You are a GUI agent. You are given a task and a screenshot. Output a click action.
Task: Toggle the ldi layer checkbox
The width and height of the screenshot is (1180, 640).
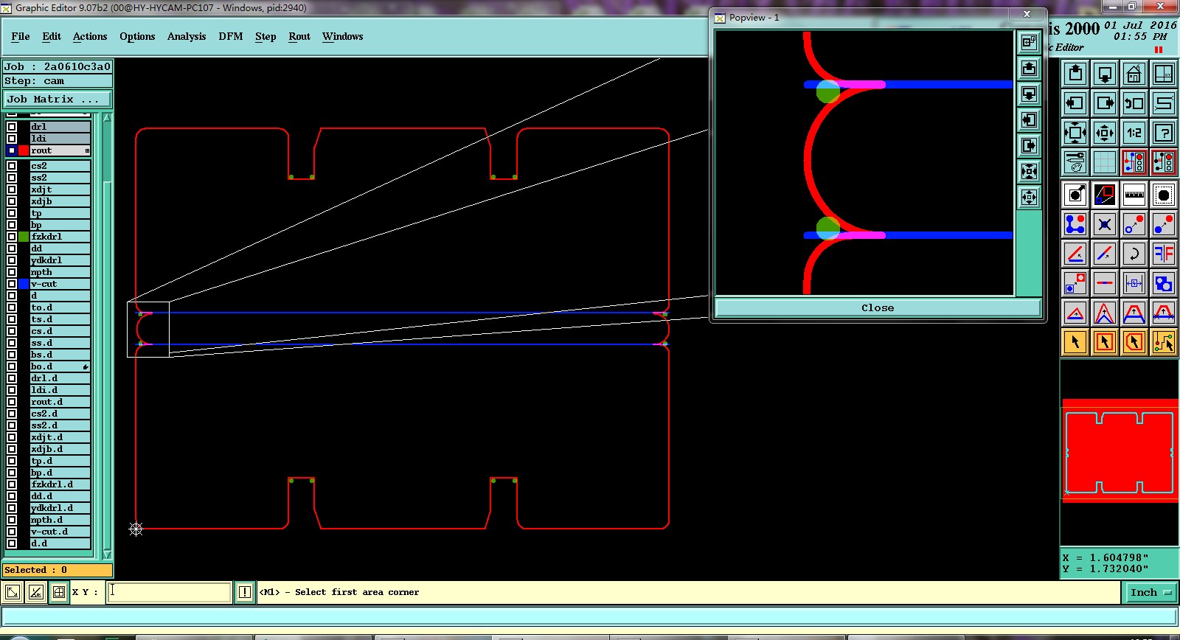point(12,139)
